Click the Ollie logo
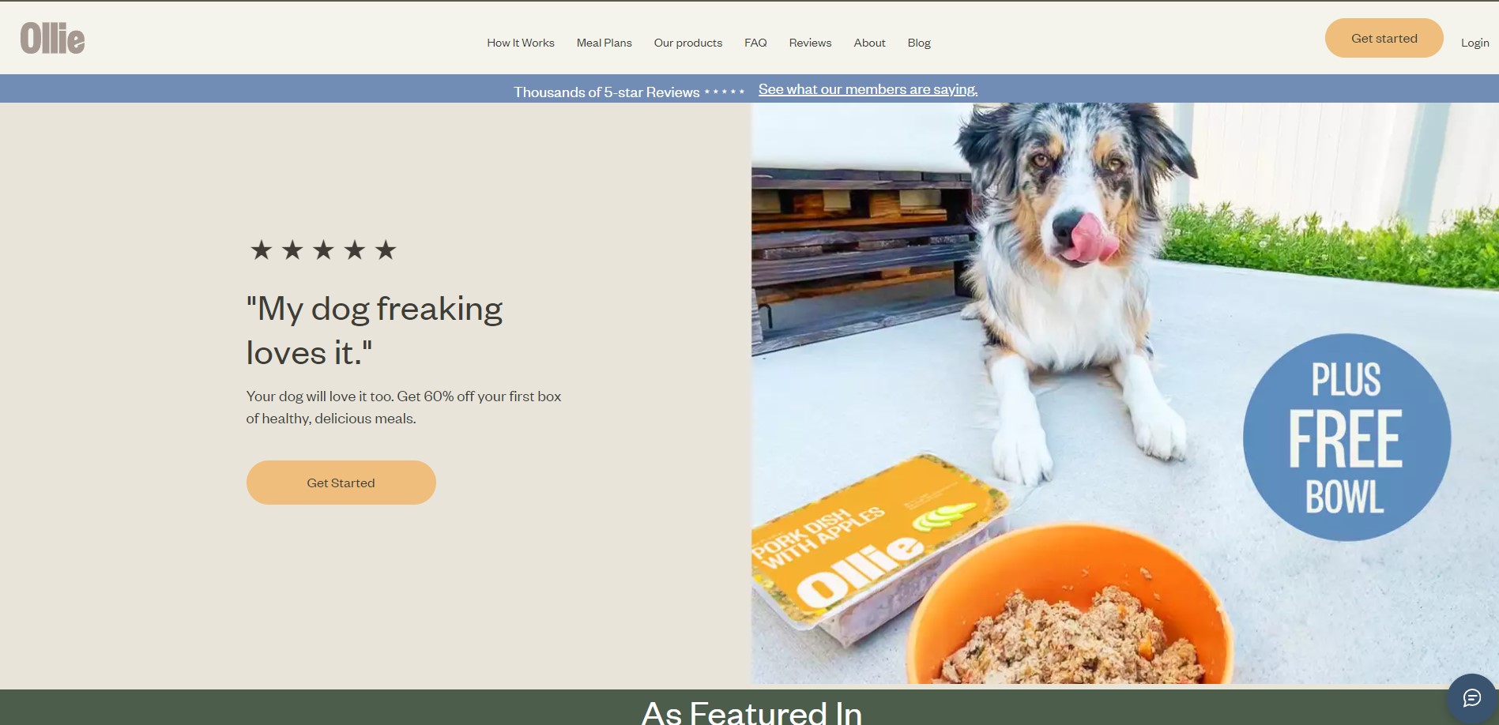 pyautogui.click(x=52, y=38)
